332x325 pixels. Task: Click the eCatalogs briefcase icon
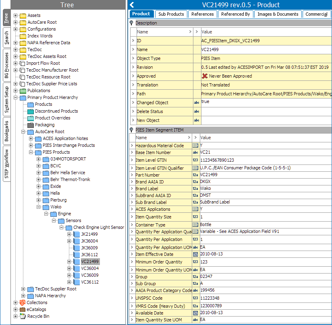point(23,309)
